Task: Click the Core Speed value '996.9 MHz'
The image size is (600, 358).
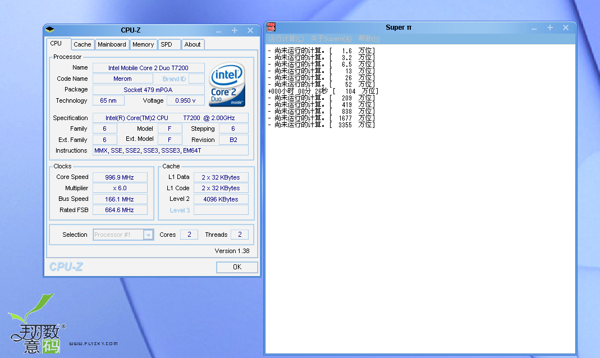Action: coord(120,177)
